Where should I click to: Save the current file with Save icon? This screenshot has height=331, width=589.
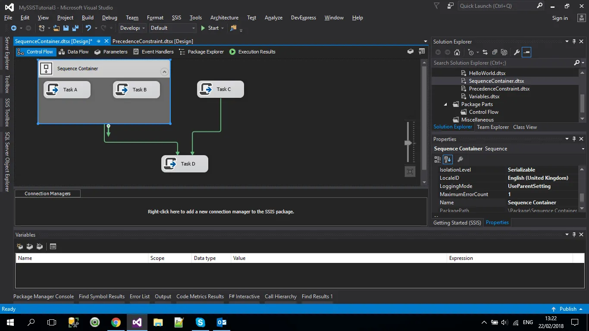click(x=66, y=28)
